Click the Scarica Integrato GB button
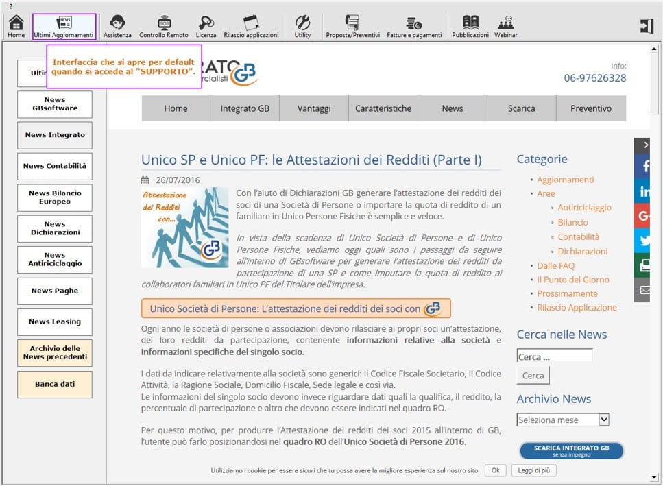The image size is (663, 486). (571, 450)
